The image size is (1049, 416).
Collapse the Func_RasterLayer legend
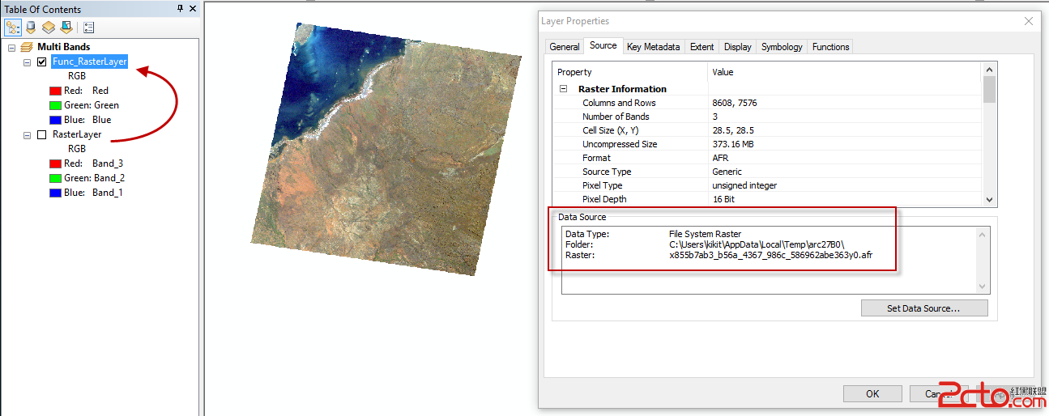27,62
